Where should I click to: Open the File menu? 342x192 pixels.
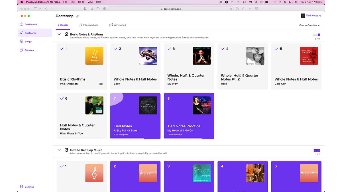click(65, 2)
